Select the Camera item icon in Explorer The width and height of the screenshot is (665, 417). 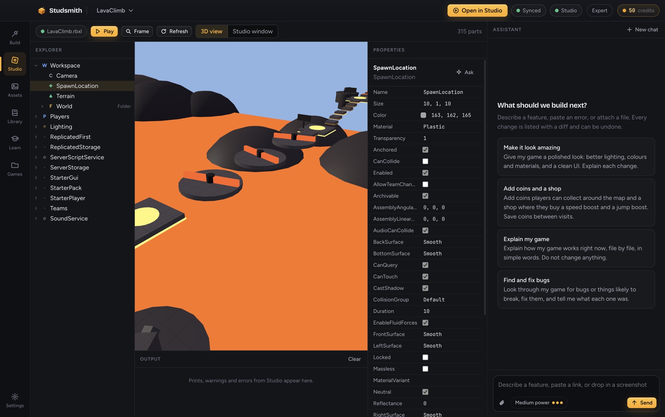coord(51,76)
